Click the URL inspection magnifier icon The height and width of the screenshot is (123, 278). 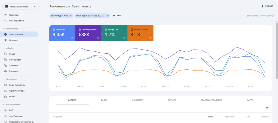(5, 21)
